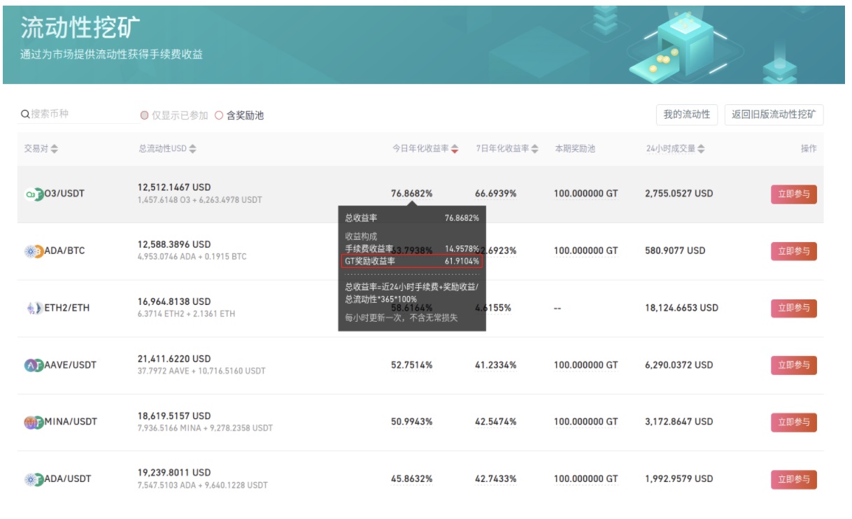This screenshot has width=852, height=519.
Task: Click 立即参与 for ADA/BTC
Action: click(794, 251)
